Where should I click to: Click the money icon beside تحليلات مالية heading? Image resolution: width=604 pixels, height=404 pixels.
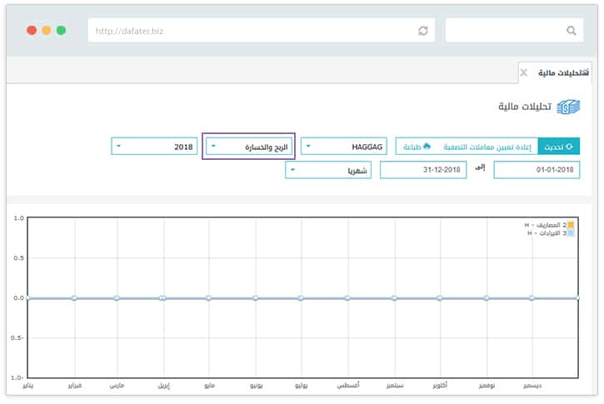tap(568, 107)
